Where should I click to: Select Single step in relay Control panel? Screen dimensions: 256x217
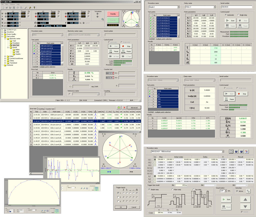[238, 15]
